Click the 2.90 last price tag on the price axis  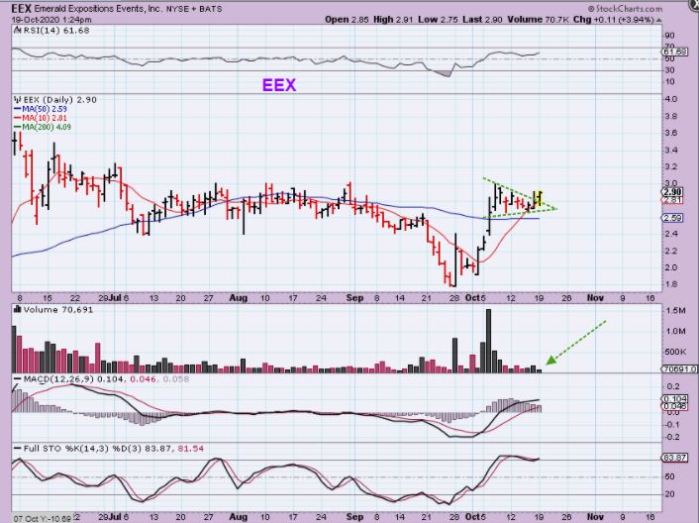click(672, 192)
